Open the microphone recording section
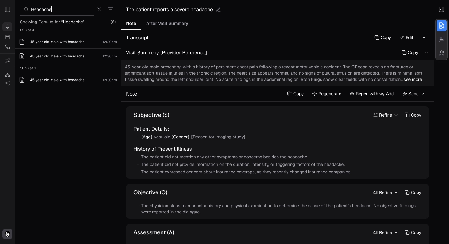 tap(7, 27)
